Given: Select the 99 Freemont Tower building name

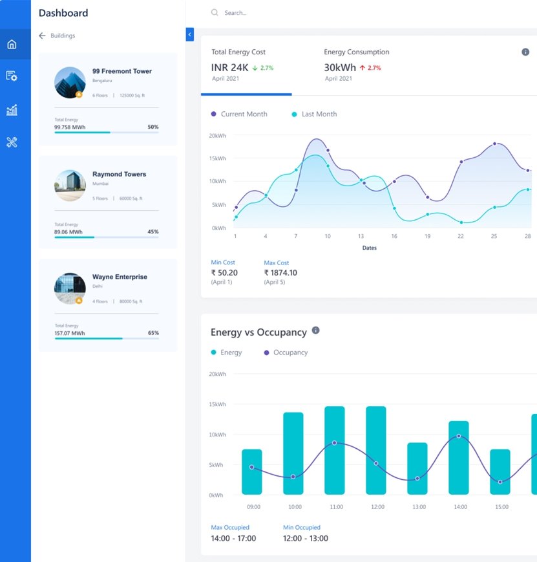Looking at the screenshot, I should pyautogui.click(x=121, y=71).
